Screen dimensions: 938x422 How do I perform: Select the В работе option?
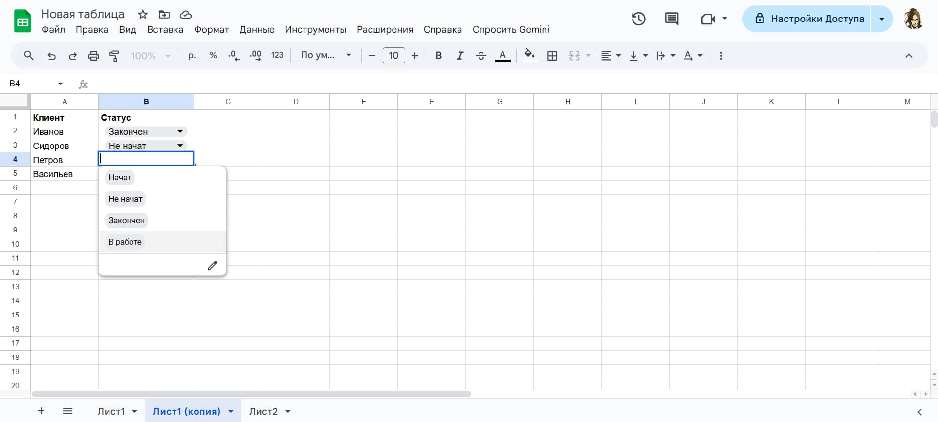tap(125, 242)
